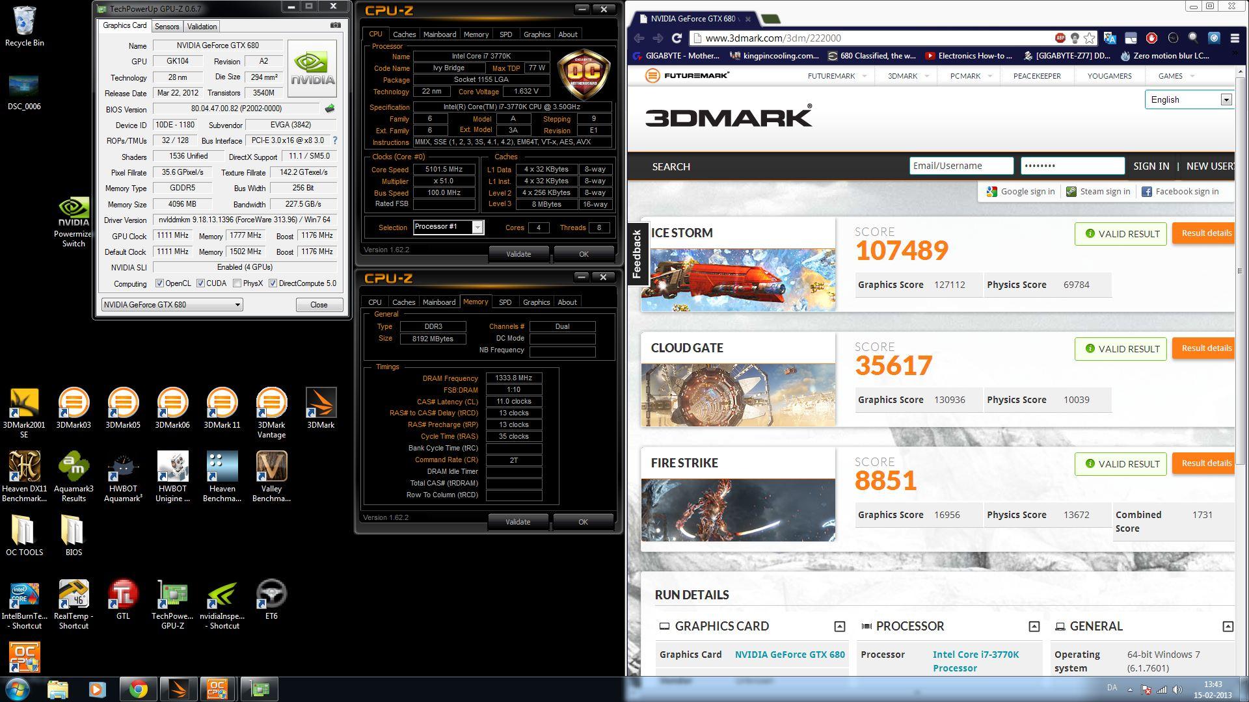The width and height of the screenshot is (1249, 702).
Task: Launch nvidiaInspector shortcut
Action: (222, 604)
